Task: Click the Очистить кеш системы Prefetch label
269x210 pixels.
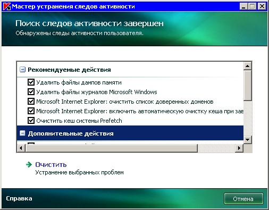Action: coord(79,121)
